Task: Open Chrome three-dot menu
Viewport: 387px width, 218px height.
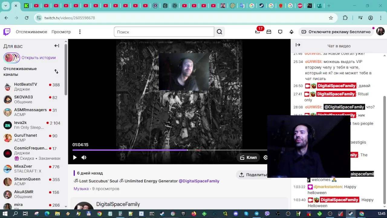Action: [381, 18]
